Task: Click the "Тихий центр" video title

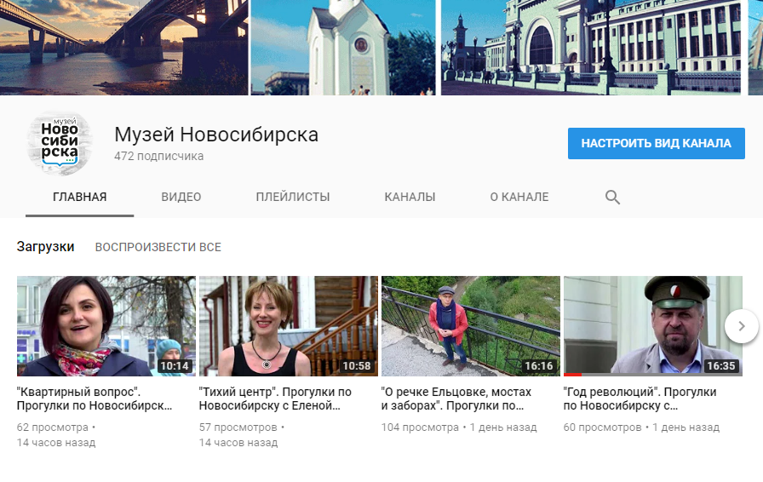Action: (x=275, y=399)
